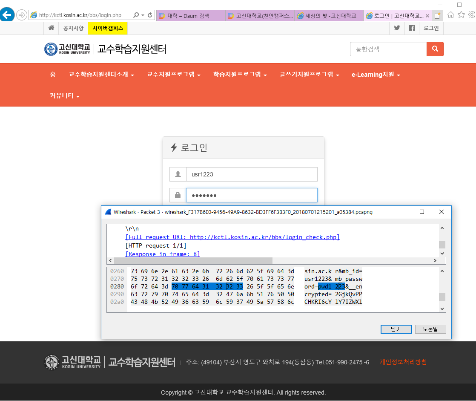476x401 pixels.
Task: Open 공지사항 in the top bar
Action: pos(73,28)
